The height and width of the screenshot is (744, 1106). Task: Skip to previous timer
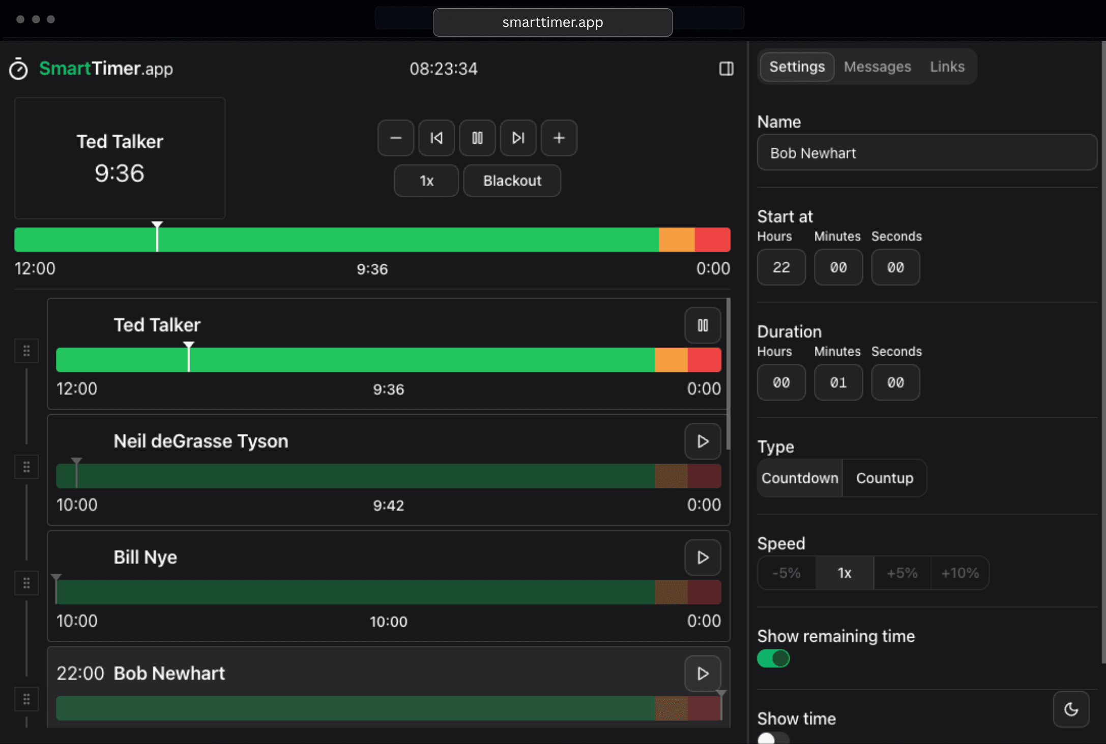coord(436,138)
